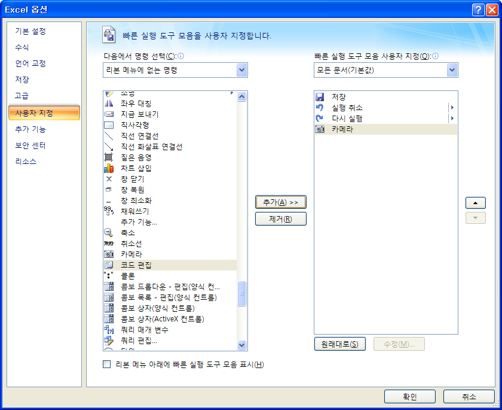Click the 콤보 상자(양식 컨트롤) icon
Image resolution: width=502 pixels, height=410 pixels.
pos(109,308)
